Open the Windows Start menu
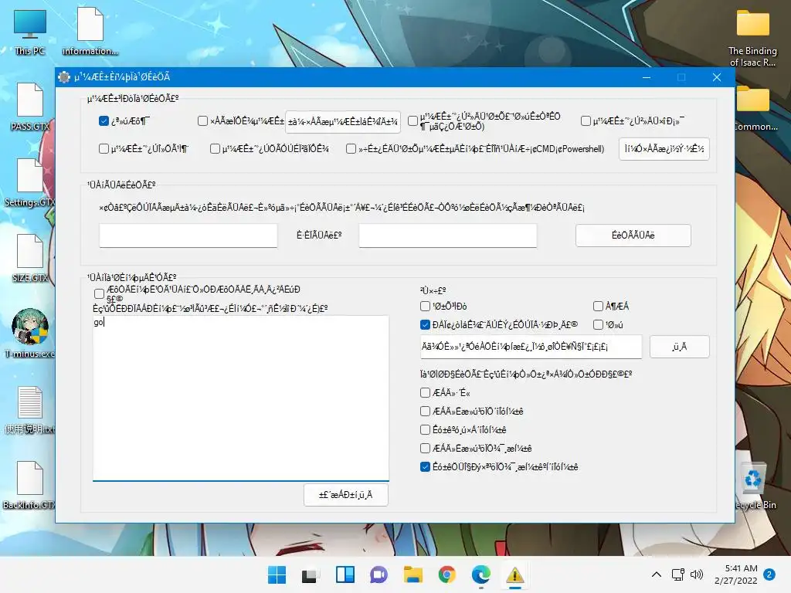This screenshot has width=791, height=593. (277, 574)
